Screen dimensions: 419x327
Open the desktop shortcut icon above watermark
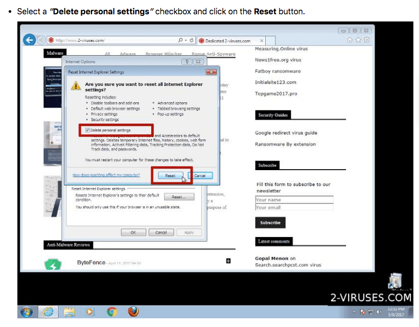(395, 281)
